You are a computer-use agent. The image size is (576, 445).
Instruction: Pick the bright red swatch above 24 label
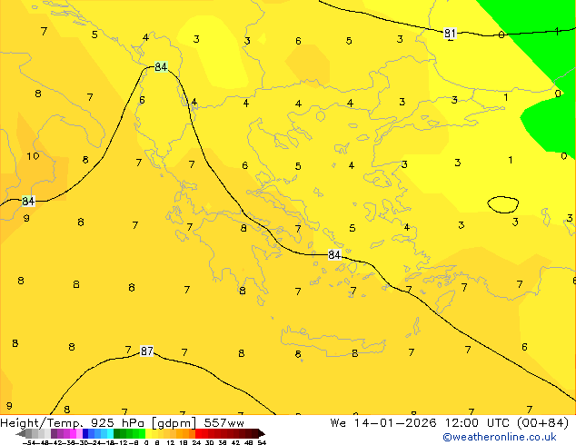(198, 433)
